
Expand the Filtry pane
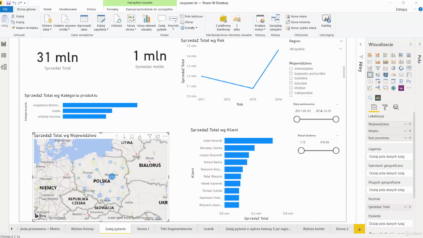pyautogui.click(x=361, y=44)
